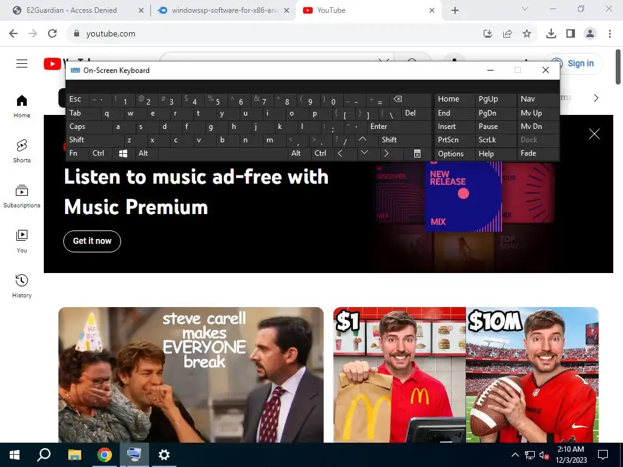This screenshot has width=623, height=467.
Task: Click the Get it now button
Action: [92, 241]
